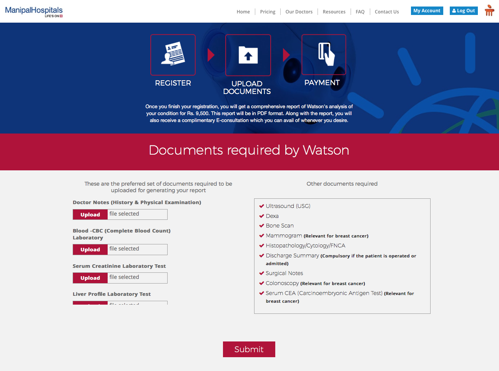Submit the uploaded documents

[x=249, y=349]
